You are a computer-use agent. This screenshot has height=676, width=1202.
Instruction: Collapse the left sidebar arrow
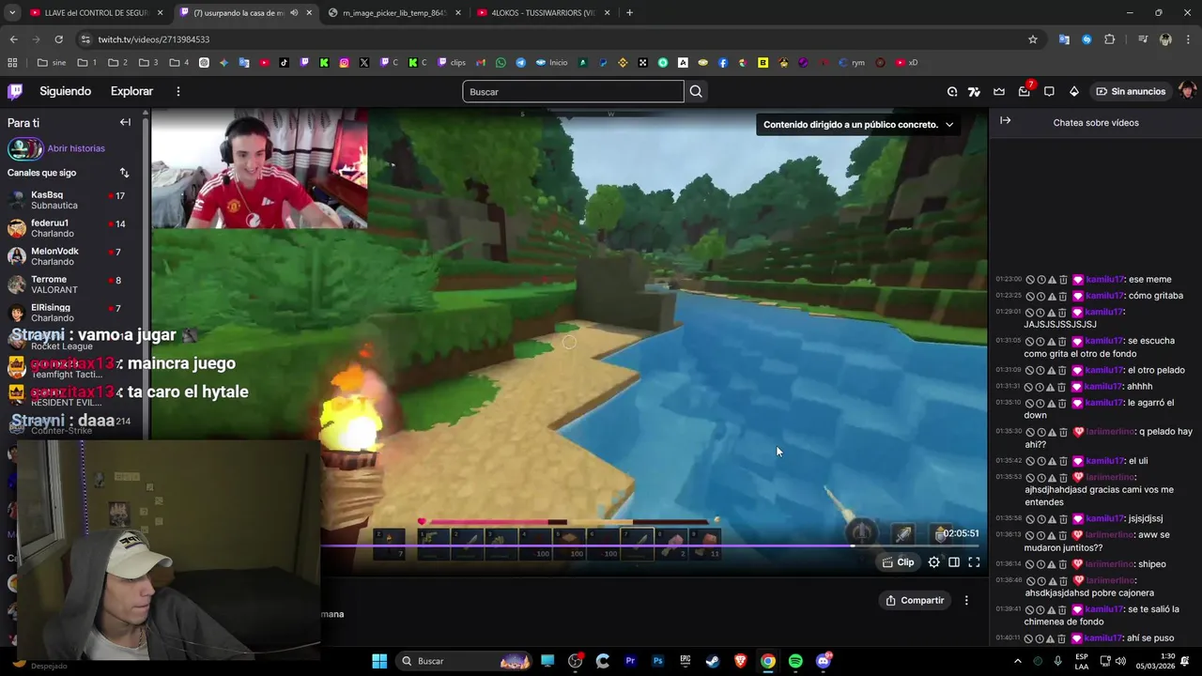pos(125,122)
